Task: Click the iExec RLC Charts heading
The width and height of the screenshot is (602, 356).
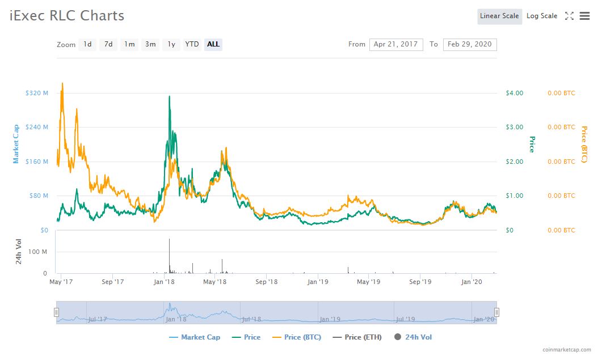Action: 67,16
